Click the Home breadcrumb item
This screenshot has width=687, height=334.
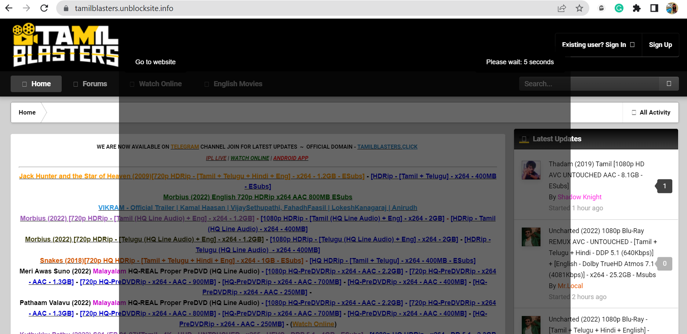pyautogui.click(x=27, y=112)
